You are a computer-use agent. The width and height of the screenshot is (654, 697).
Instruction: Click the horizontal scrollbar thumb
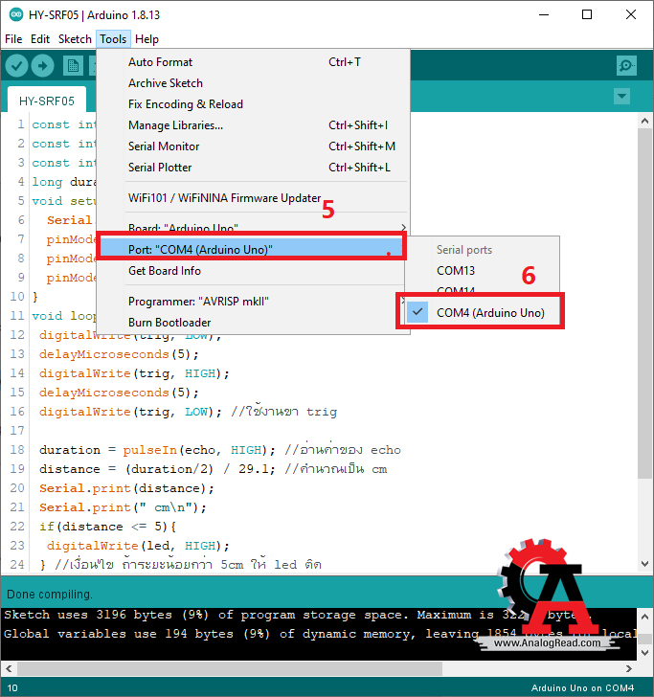[230, 668]
